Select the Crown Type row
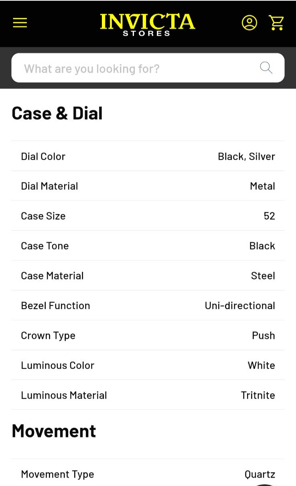Viewport: 296px width, 486px height. click(x=148, y=335)
